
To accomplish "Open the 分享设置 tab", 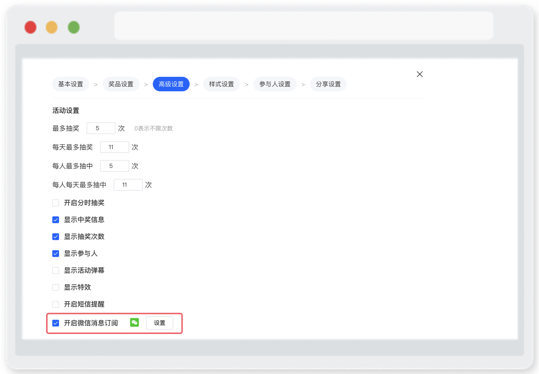I will pyautogui.click(x=328, y=84).
